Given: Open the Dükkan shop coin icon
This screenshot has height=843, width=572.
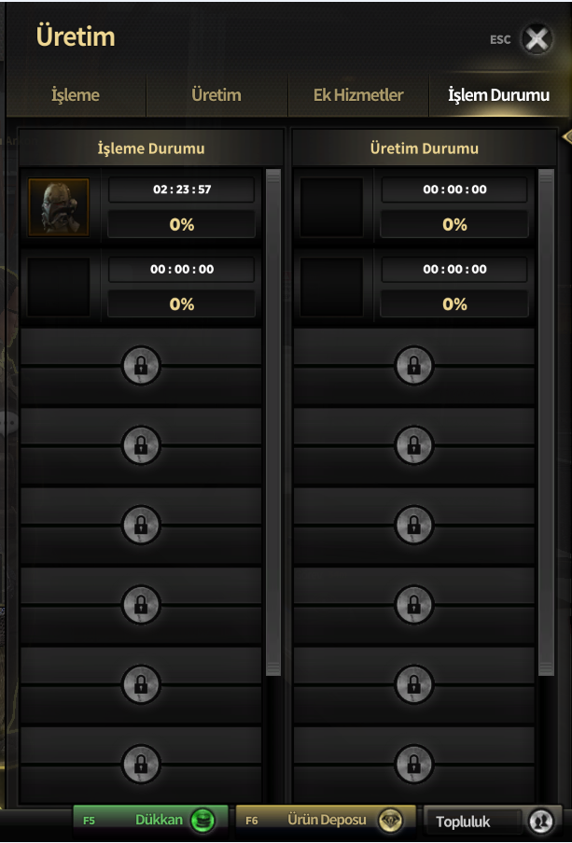Looking at the screenshot, I should (203, 821).
